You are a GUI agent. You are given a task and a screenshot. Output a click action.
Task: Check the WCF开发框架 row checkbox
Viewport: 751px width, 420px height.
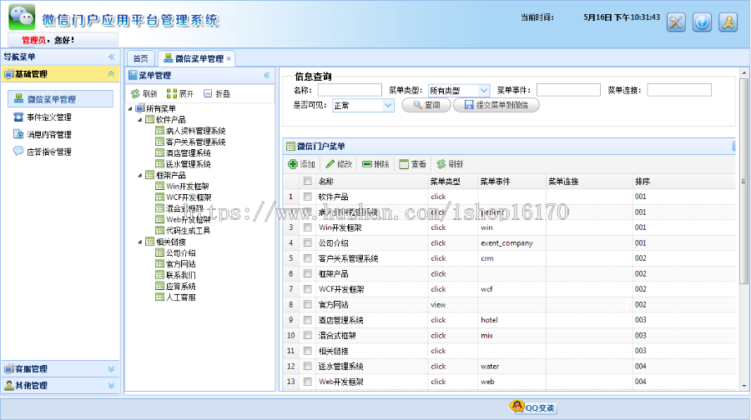pos(307,289)
